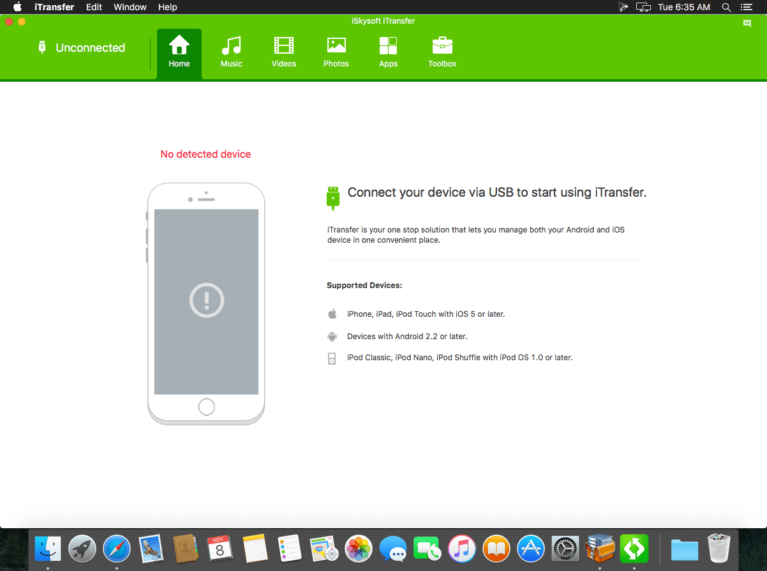
Task: Open Finder from the Dock
Action: coord(48,548)
